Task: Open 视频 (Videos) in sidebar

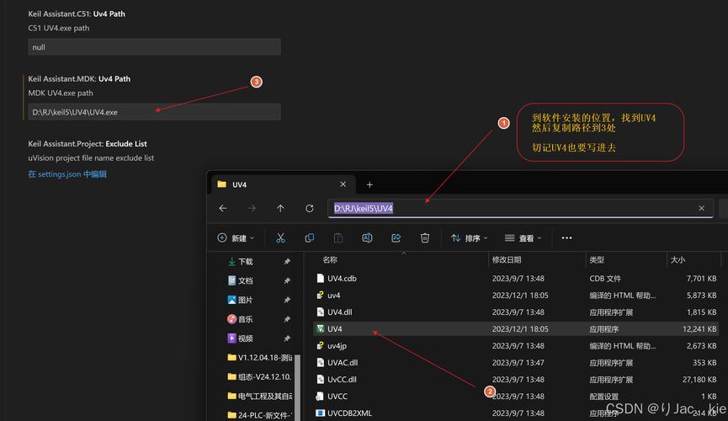Action: click(x=241, y=338)
